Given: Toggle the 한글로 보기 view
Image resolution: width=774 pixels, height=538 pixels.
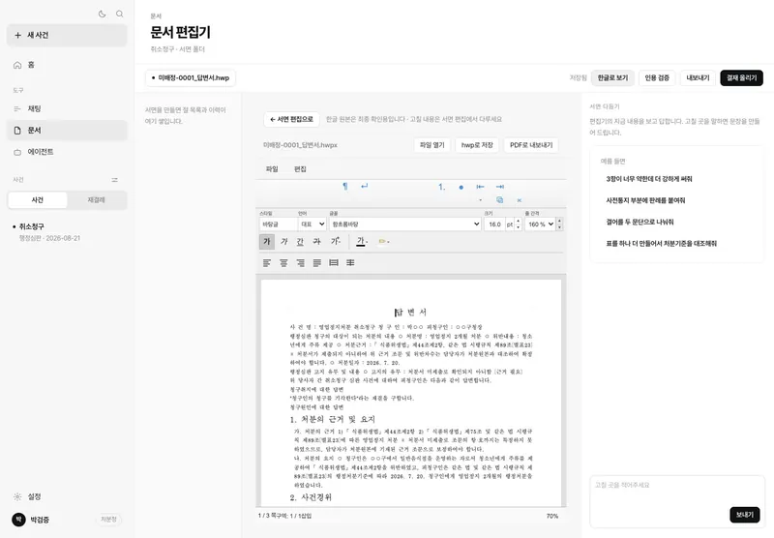Looking at the screenshot, I should coord(612,78).
